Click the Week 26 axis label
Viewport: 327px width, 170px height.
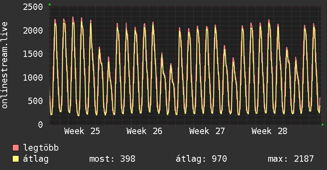(x=144, y=131)
